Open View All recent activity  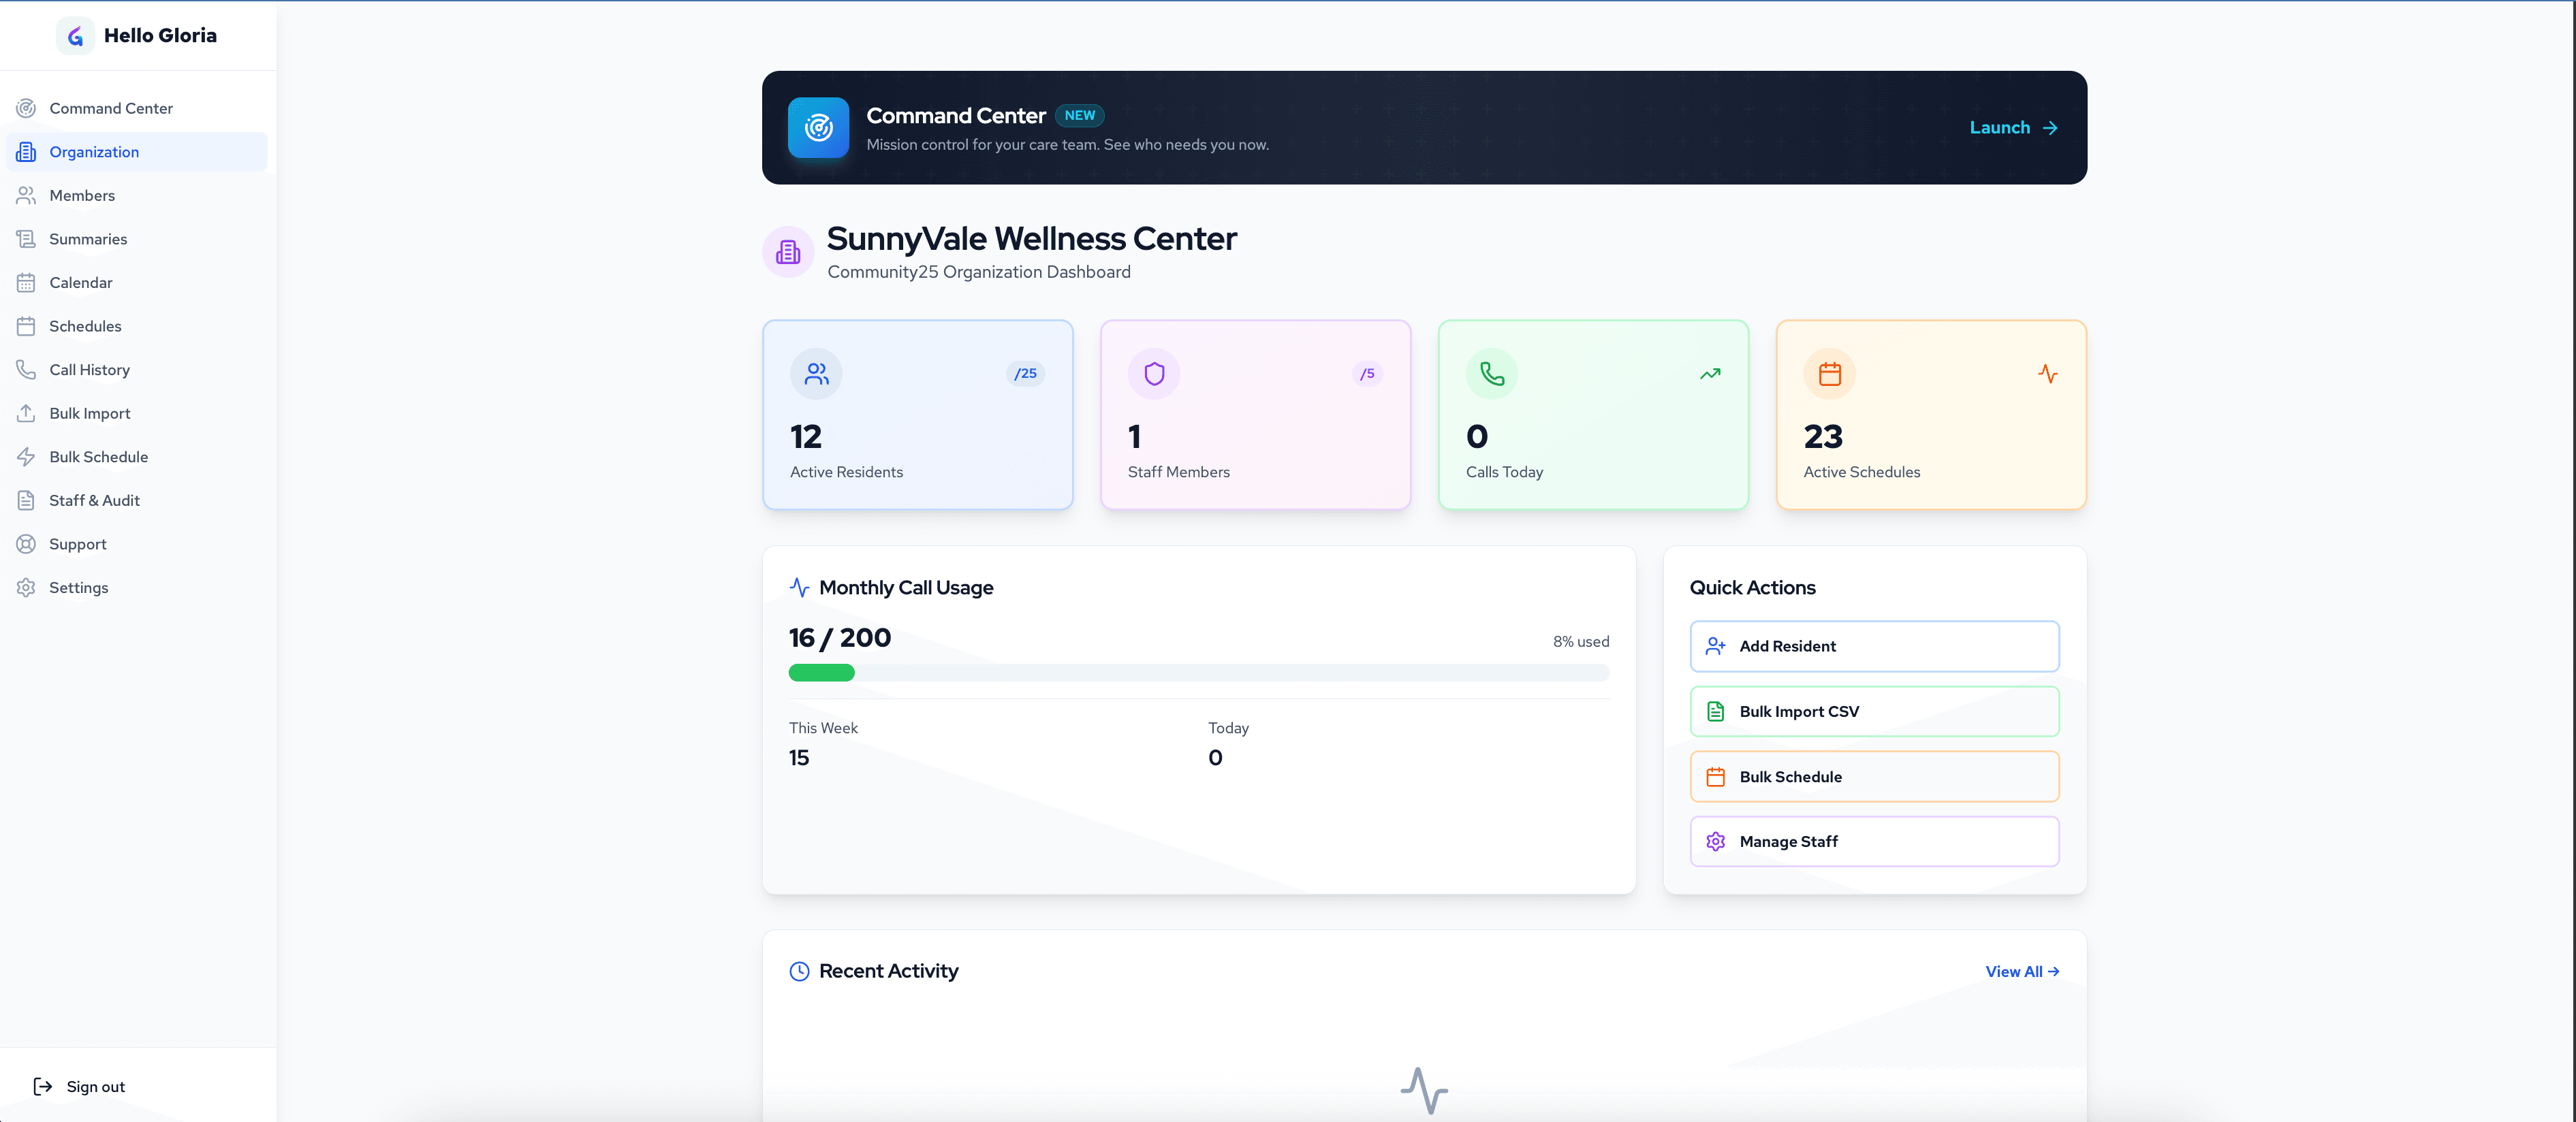pyautogui.click(x=2021, y=971)
